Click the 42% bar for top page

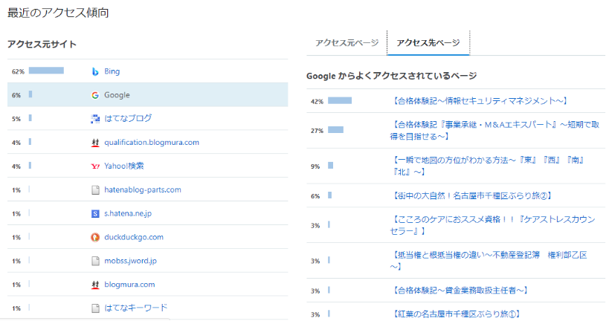[x=340, y=100]
